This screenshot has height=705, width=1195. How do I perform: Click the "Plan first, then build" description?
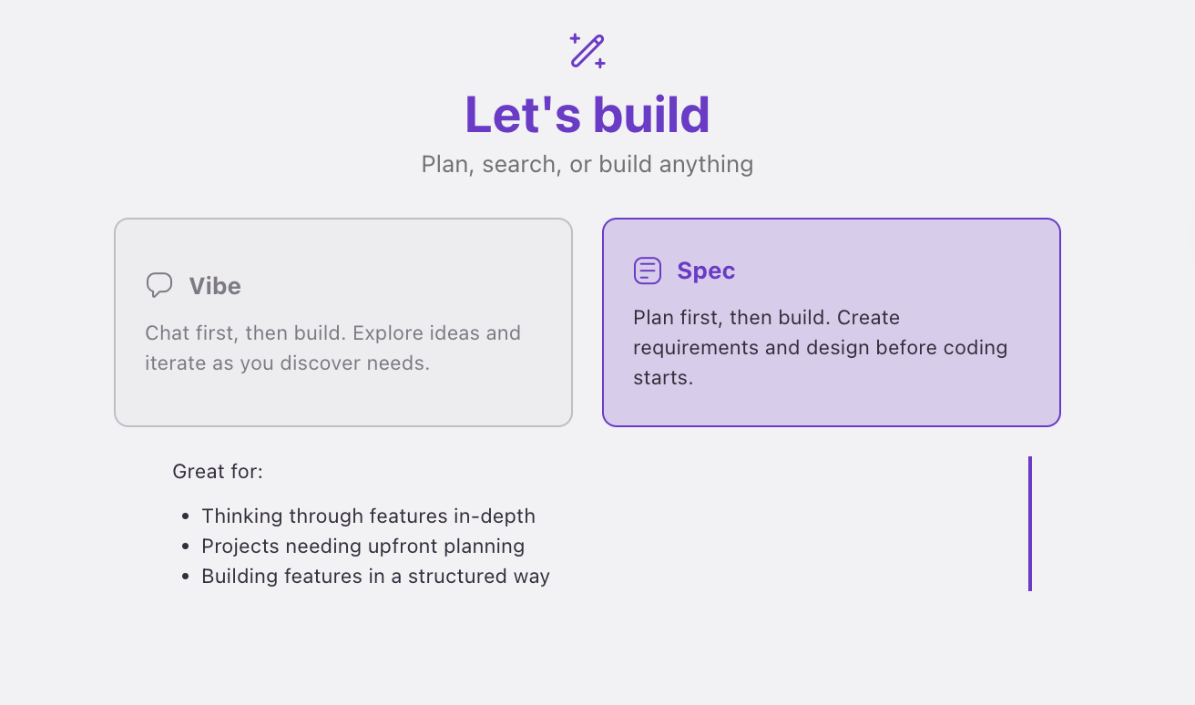821,347
